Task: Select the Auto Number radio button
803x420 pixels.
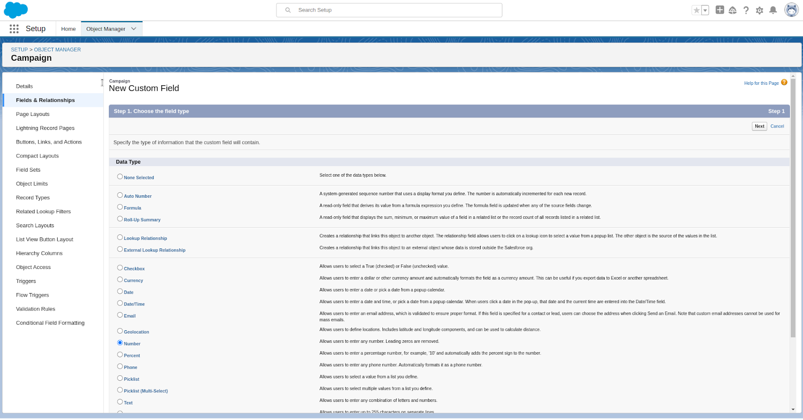Action: [120, 195]
